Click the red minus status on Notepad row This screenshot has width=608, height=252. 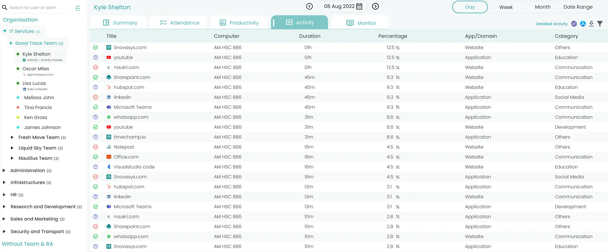coord(96,147)
